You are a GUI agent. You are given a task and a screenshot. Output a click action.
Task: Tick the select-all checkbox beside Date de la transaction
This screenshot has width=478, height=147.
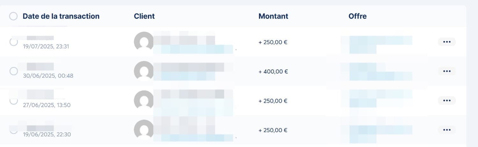tap(13, 16)
